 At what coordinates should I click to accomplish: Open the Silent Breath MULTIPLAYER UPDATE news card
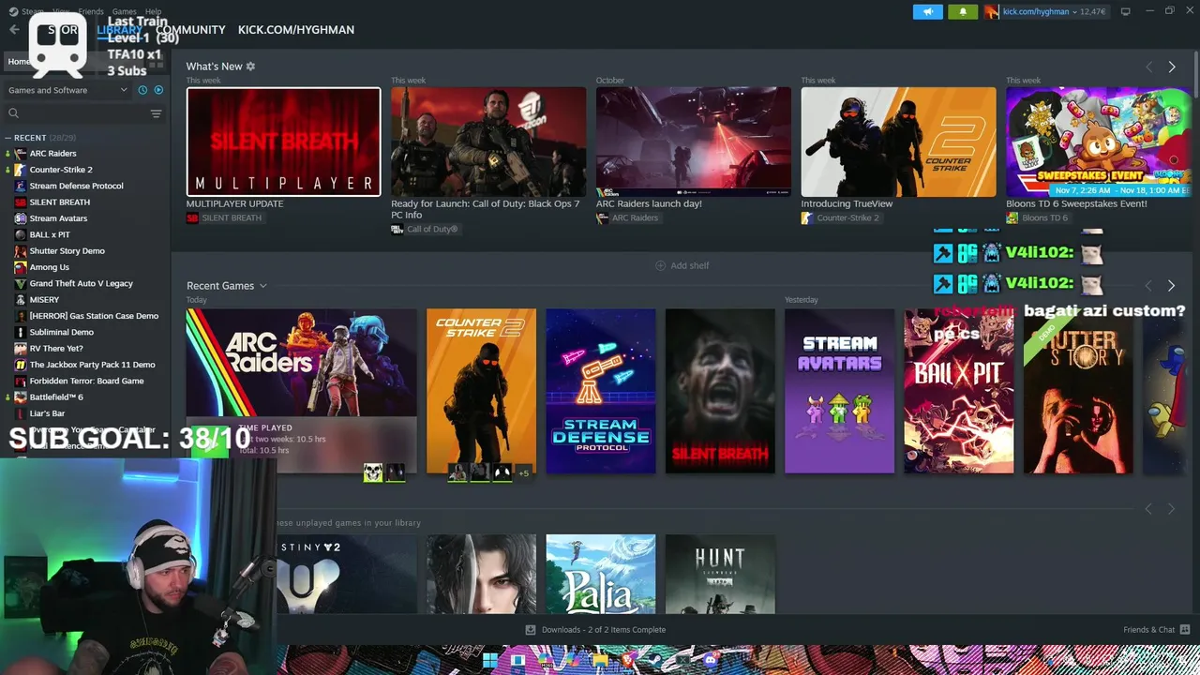pos(284,142)
